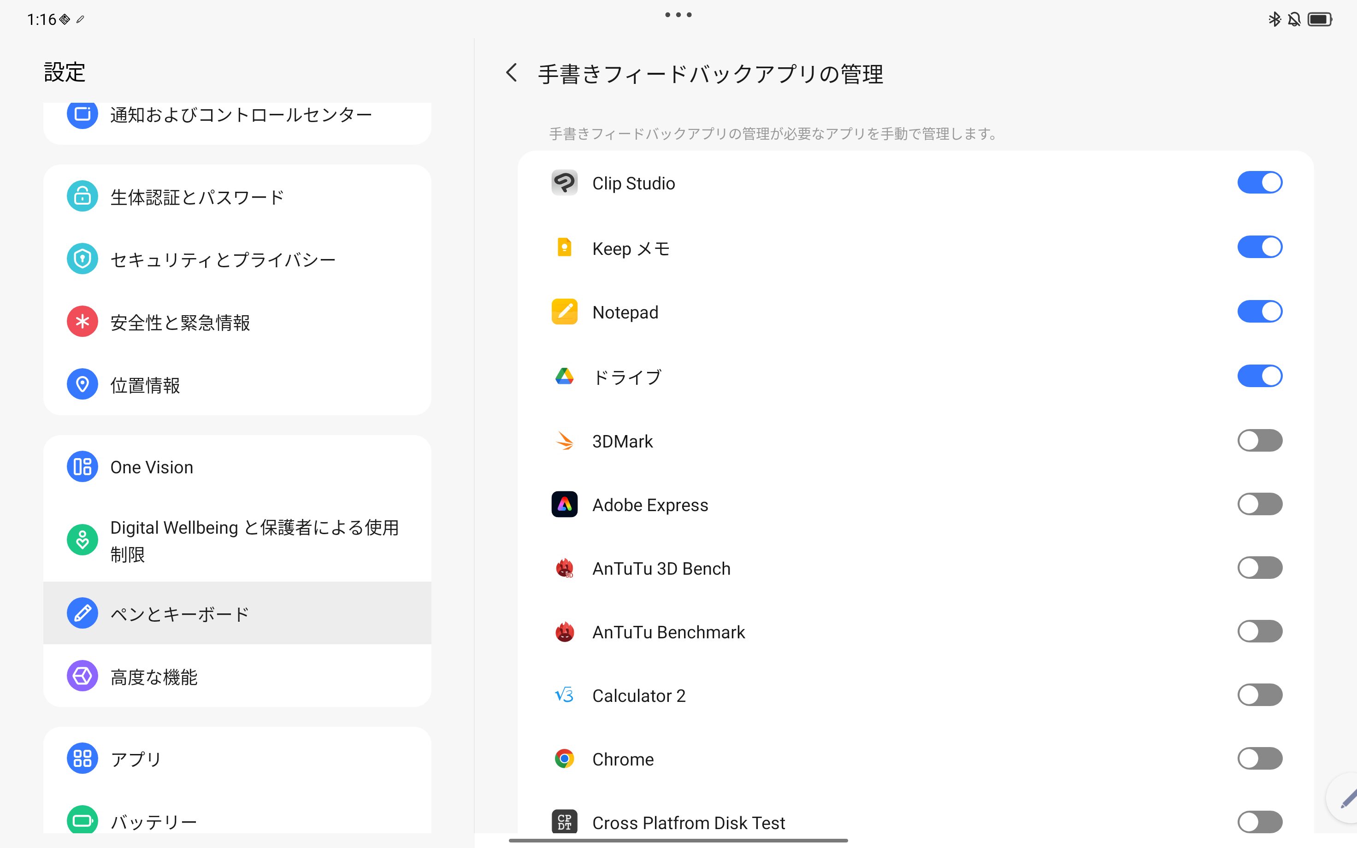
Task: Open 位置情報 settings
Action: tap(237, 384)
